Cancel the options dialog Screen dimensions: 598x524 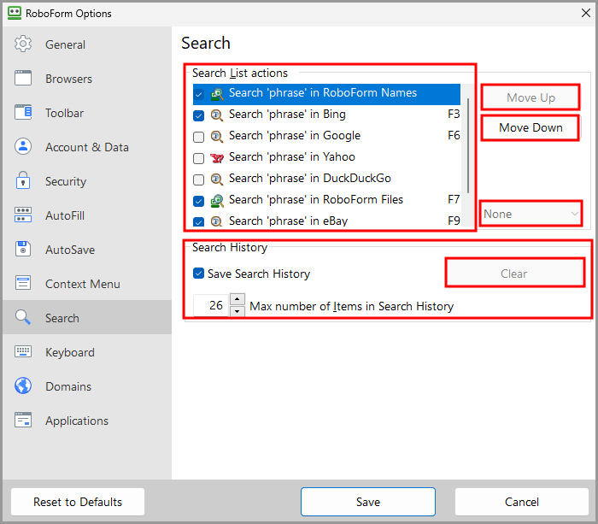(x=521, y=502)
